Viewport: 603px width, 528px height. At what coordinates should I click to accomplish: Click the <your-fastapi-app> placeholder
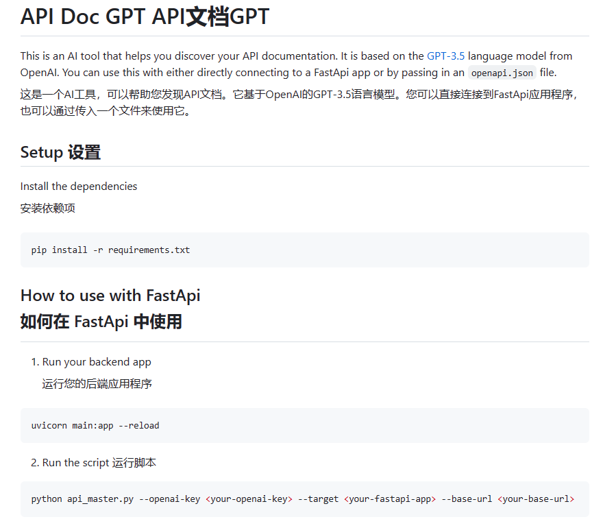click(390, 499)
